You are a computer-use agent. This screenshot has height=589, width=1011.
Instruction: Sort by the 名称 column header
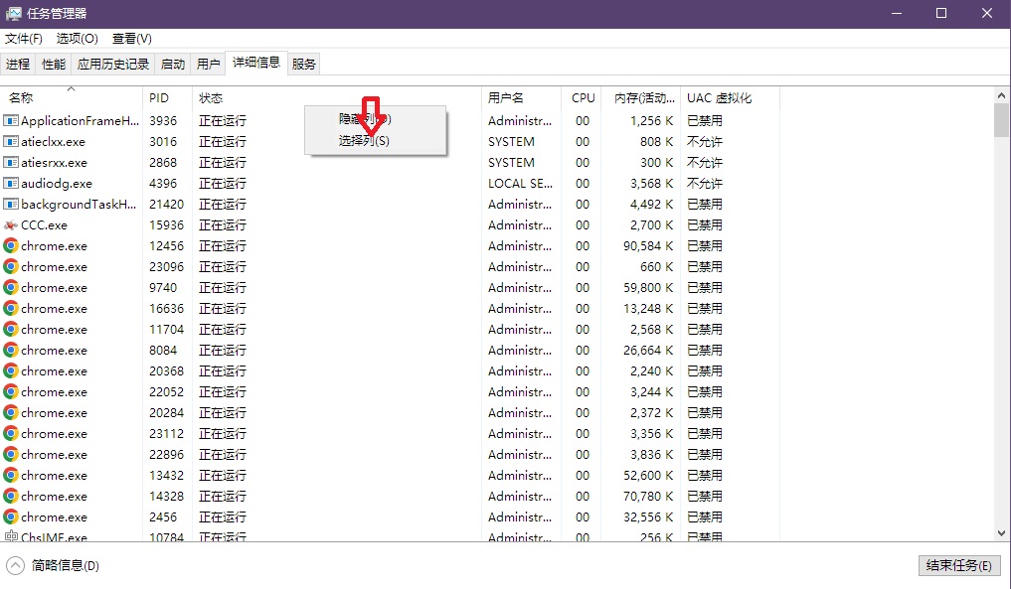coord(21,98)
